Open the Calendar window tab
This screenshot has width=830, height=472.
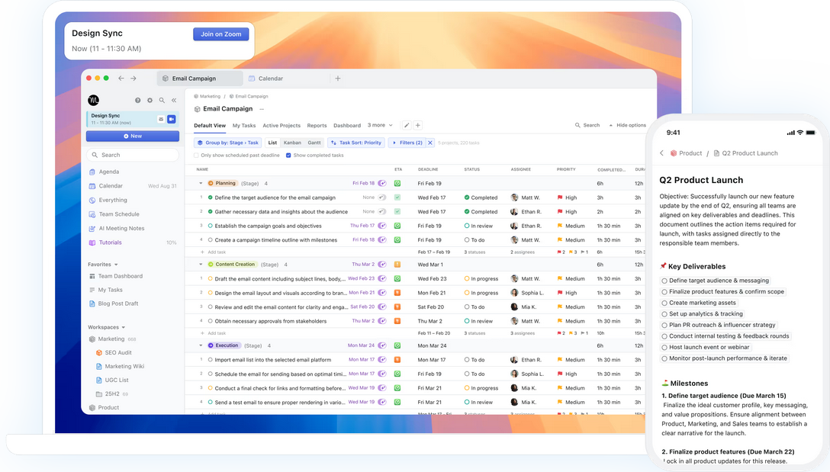coord(270,79)
